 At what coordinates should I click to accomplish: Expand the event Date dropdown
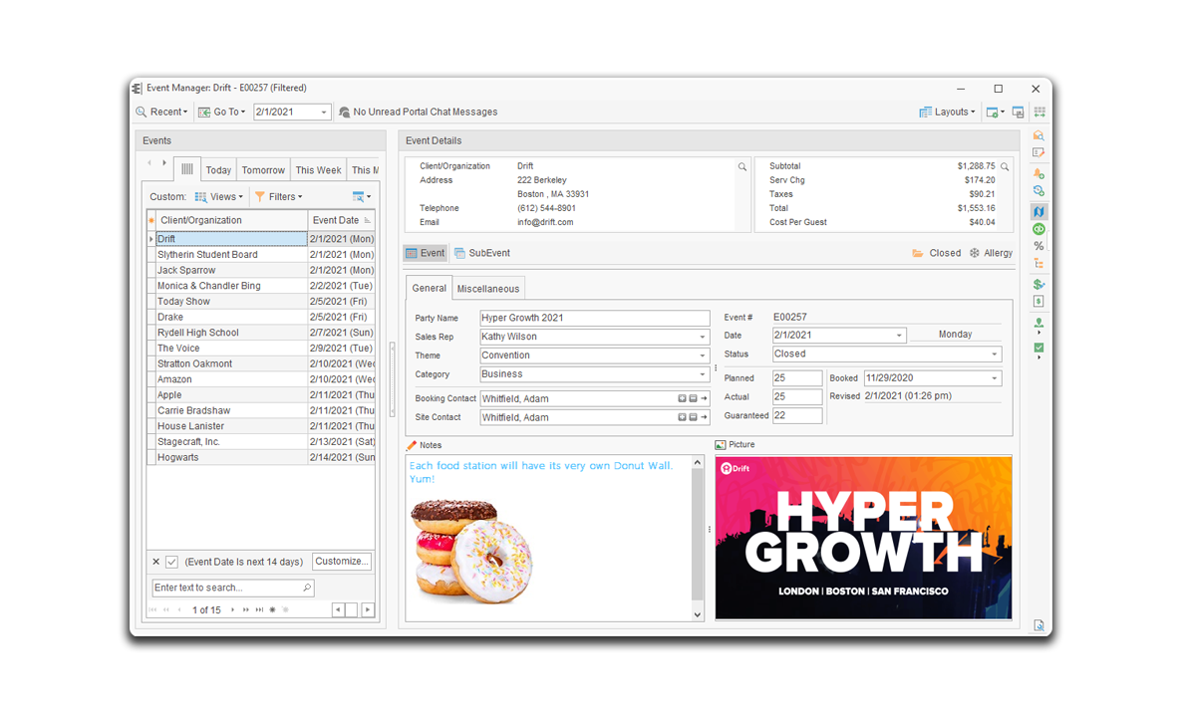899,336
